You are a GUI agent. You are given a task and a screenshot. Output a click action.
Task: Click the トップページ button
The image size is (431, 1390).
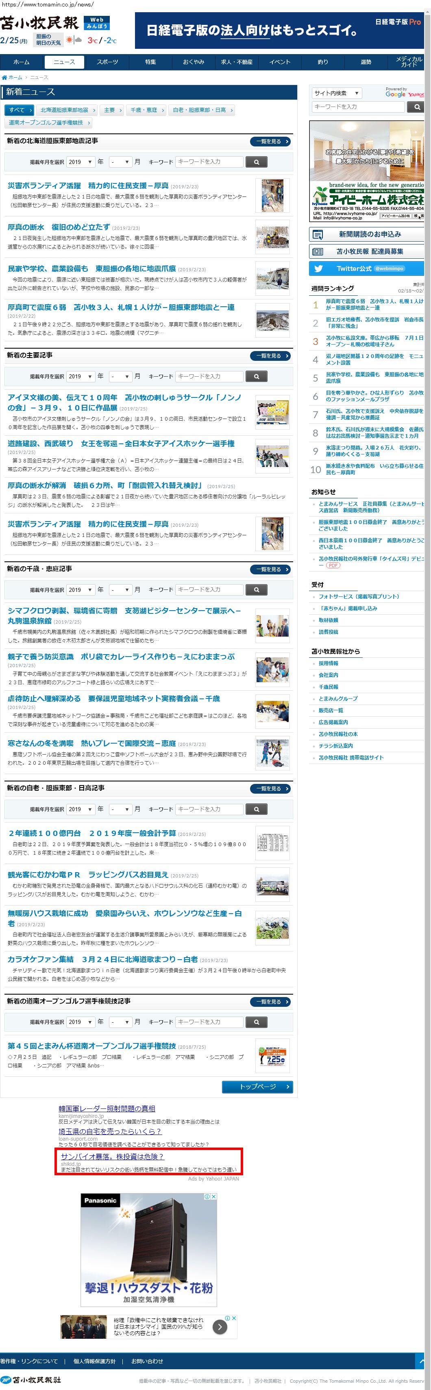point(257,1087)
